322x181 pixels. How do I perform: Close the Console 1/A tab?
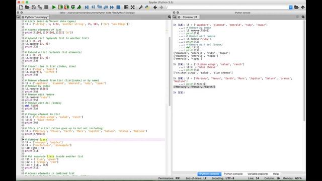point(179,17)
